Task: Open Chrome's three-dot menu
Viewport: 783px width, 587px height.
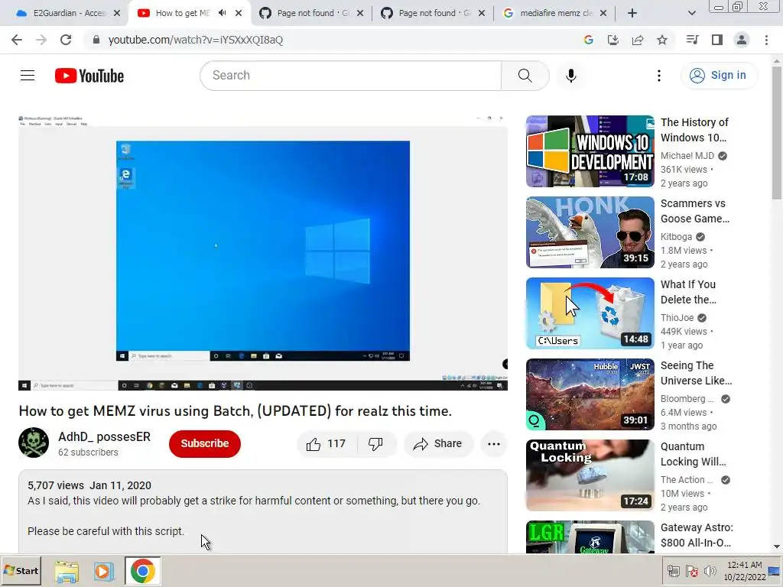Action: [766, 40]
